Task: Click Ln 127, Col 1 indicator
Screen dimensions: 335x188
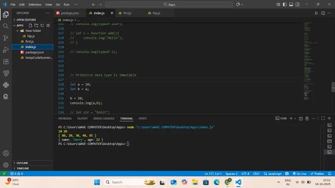Action: tap(213, 174)
